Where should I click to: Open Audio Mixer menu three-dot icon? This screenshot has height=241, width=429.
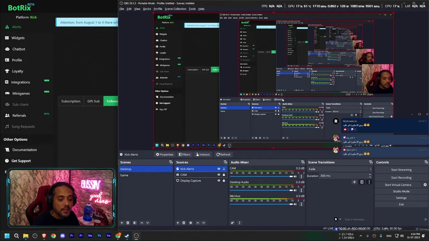(239, 223)
